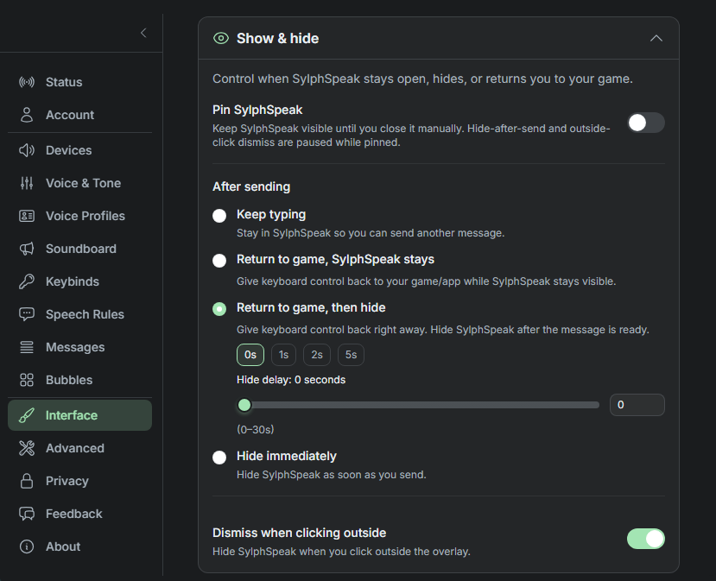Disable Dismiss when clicking outside switch
The image size is (716, 581).
coord(646,539)
